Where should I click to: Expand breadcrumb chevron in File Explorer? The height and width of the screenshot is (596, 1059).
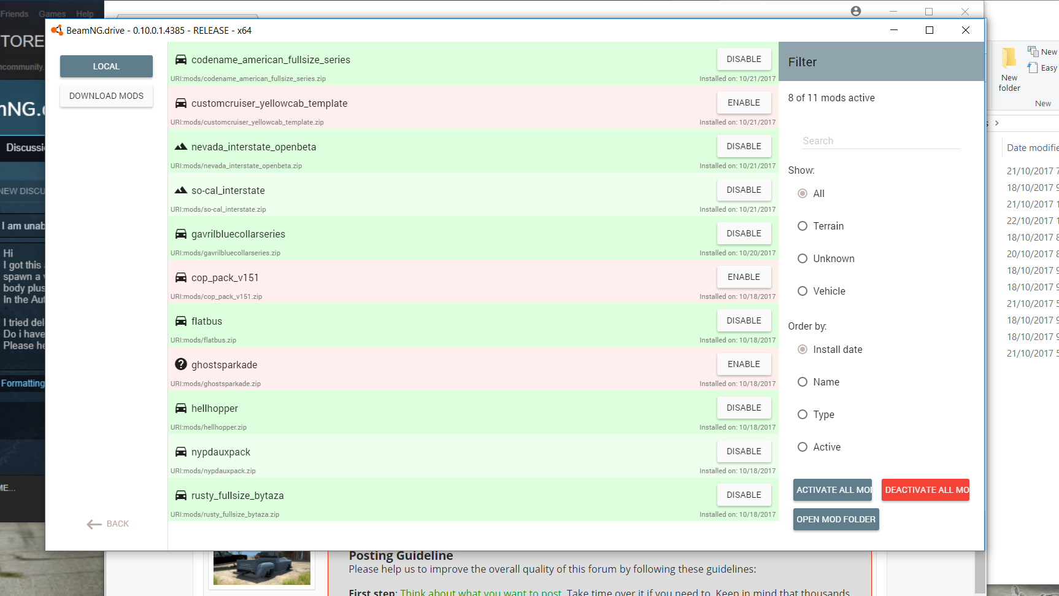click(x=996, y=123)
